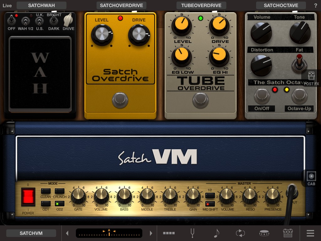Click the amp PRESENCE knob
The image size is (321, 241).
click(x=273, y=196)
